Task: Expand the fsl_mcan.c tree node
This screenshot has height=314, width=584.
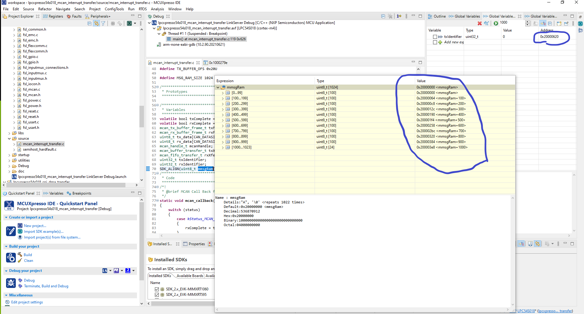Action: tap(14, 89)
